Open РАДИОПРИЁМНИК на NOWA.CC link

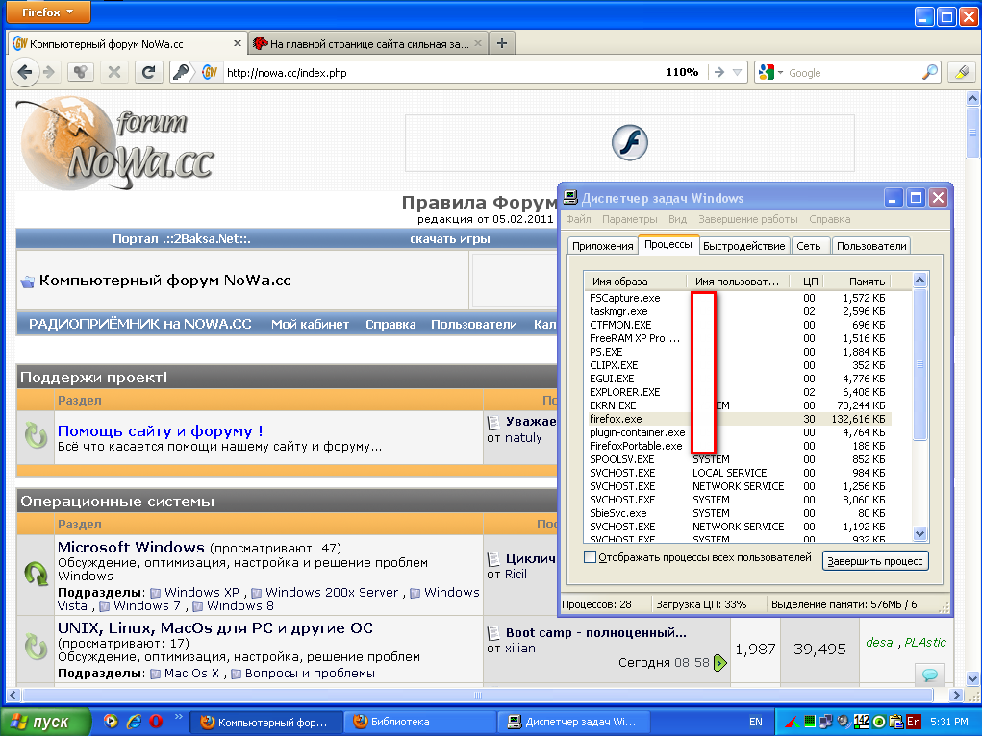click(x=139, y=324)
